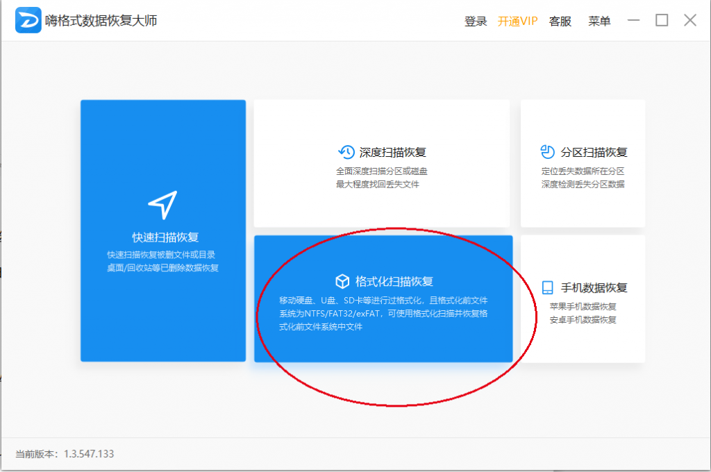Close the application window
Image resolution: width=711 pixels, height=472 pixels.
click(x=690, y=20)
